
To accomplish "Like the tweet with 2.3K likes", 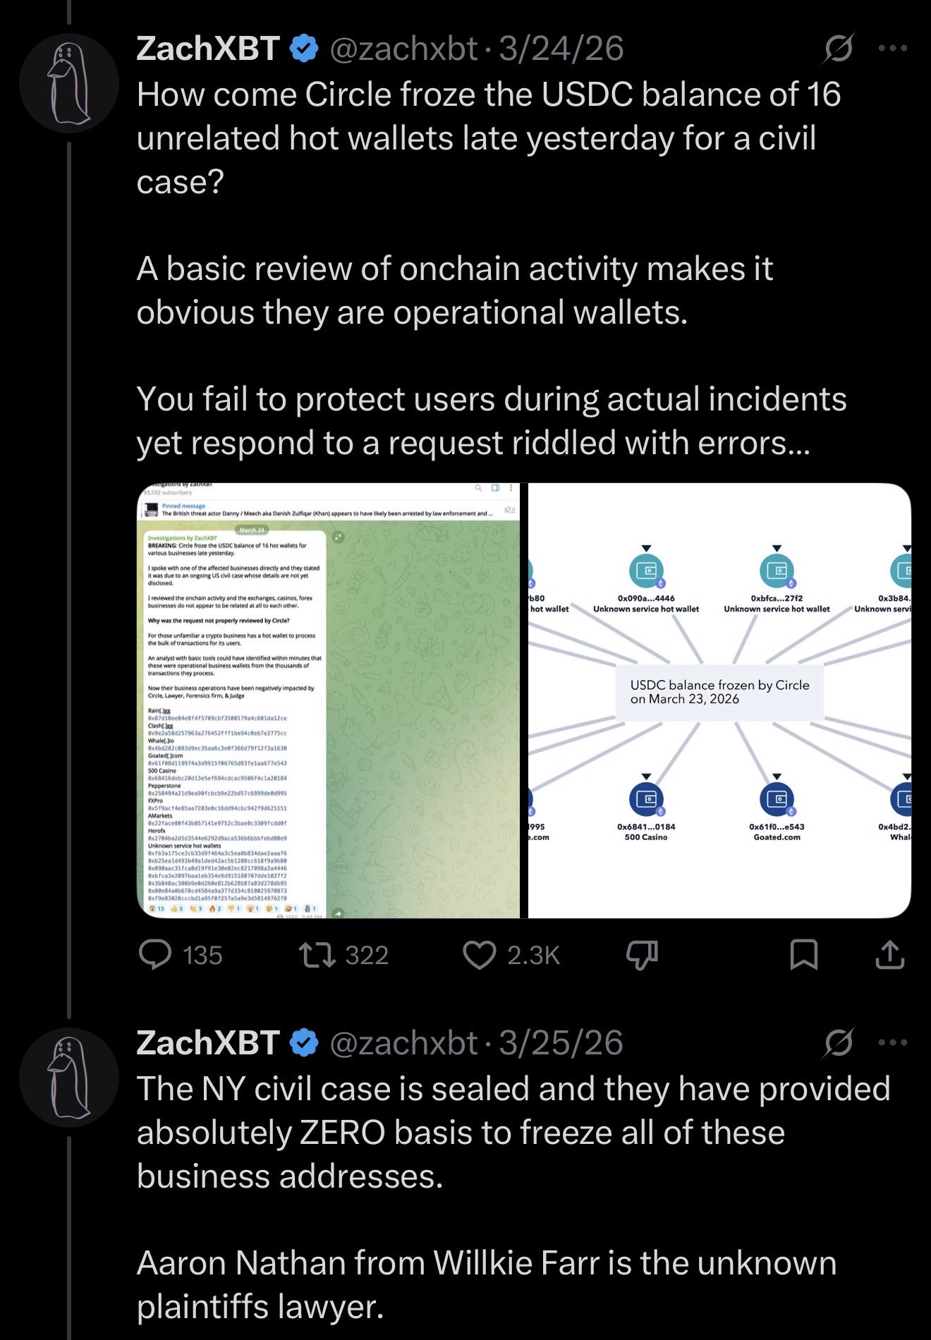I will pyautogui.click(x=480, y=955).
